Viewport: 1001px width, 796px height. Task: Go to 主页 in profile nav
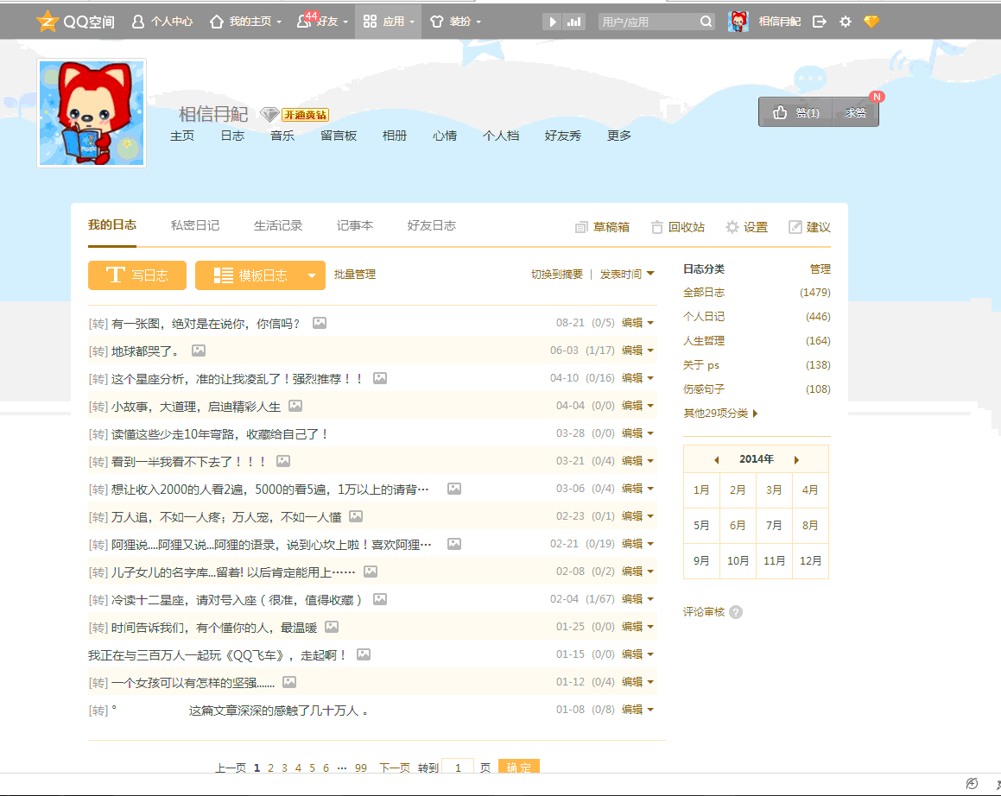point(182,136)
